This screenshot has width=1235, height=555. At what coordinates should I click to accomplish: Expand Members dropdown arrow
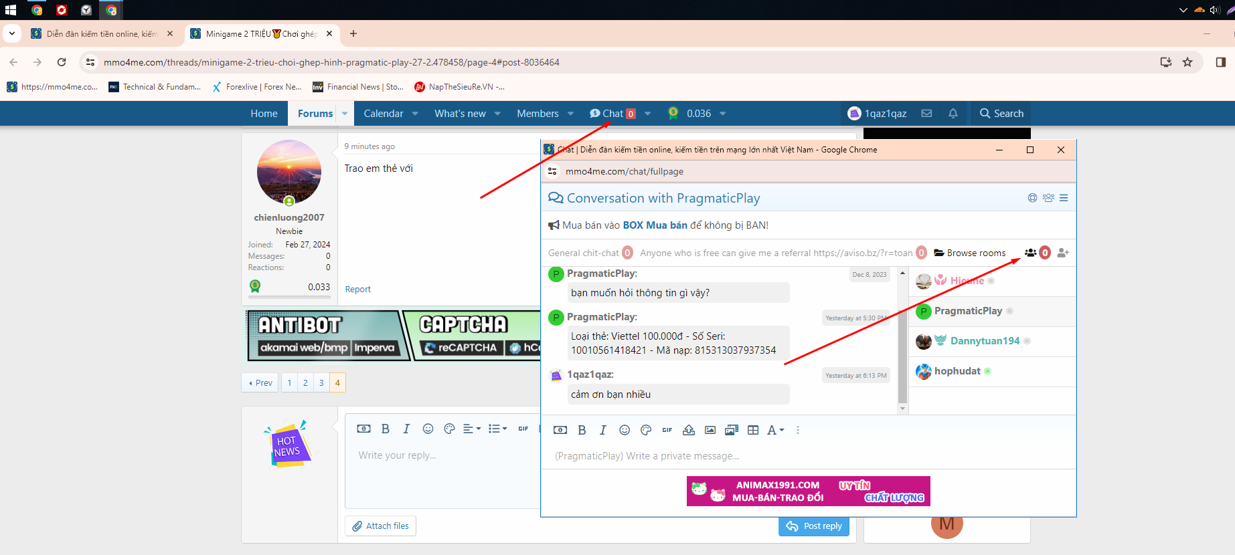570,114
